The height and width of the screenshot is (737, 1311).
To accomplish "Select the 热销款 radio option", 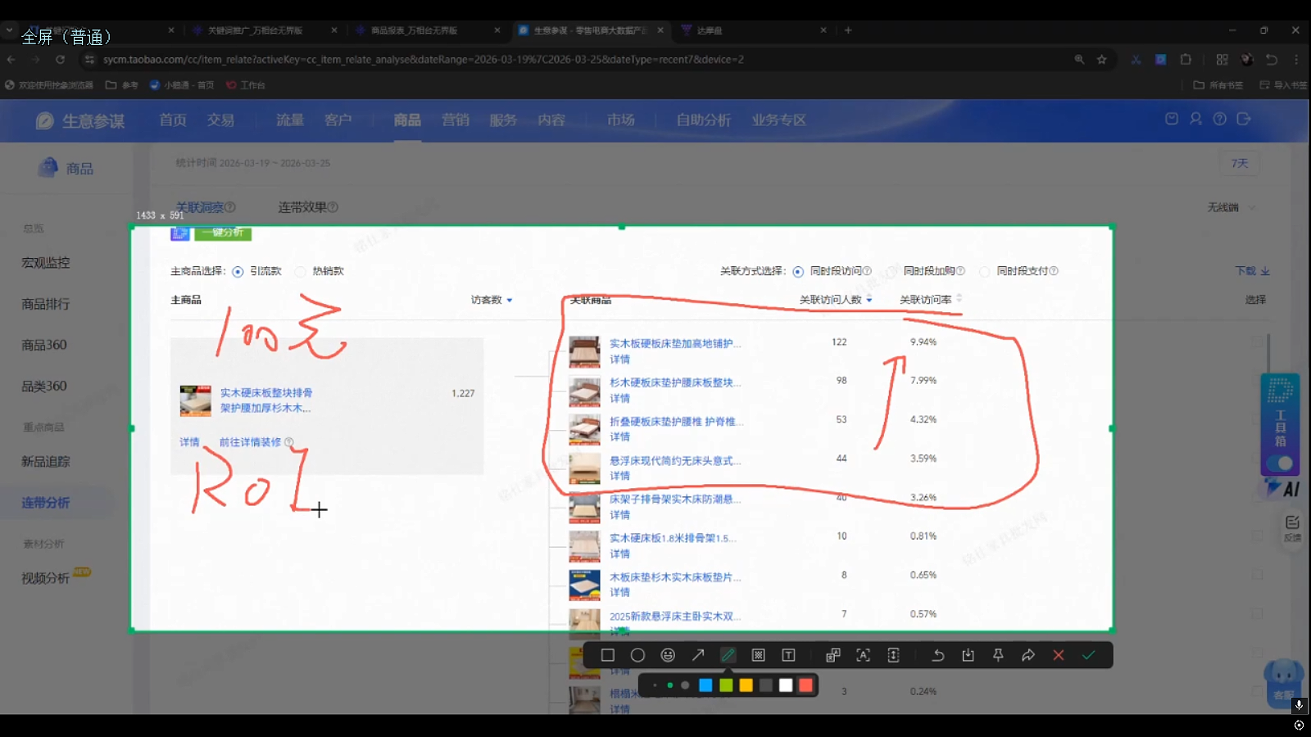I will coord(301,272).
